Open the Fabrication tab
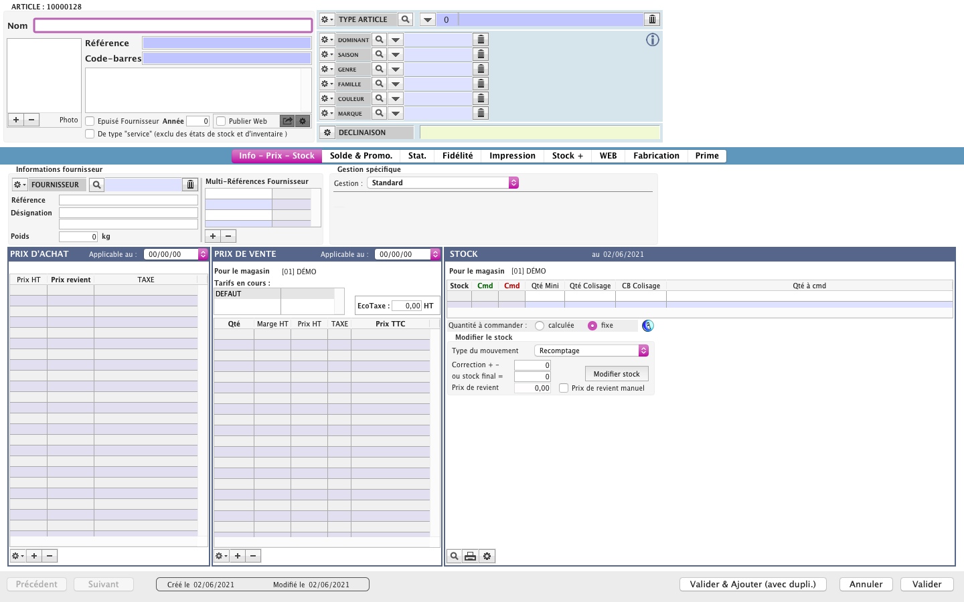964x602 pixels. click(656, 156)
